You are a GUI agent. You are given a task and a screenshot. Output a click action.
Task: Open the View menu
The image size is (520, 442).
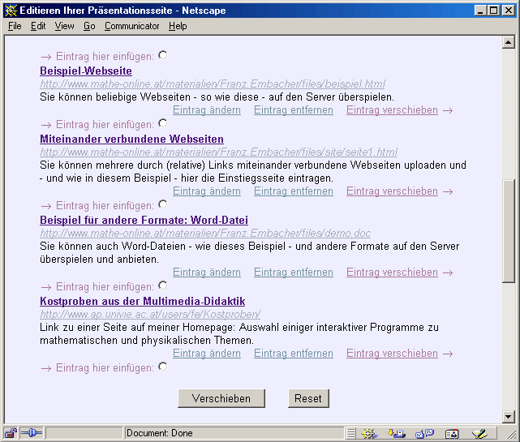tap(64, 26)
